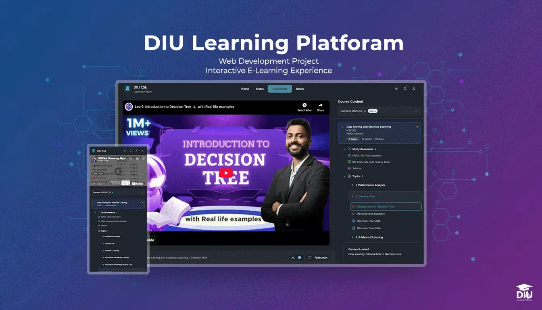Open the Summer 2025 (63_G) semester dropdown
Viewport: 542px width, 310px height.
tap(379, 111)
